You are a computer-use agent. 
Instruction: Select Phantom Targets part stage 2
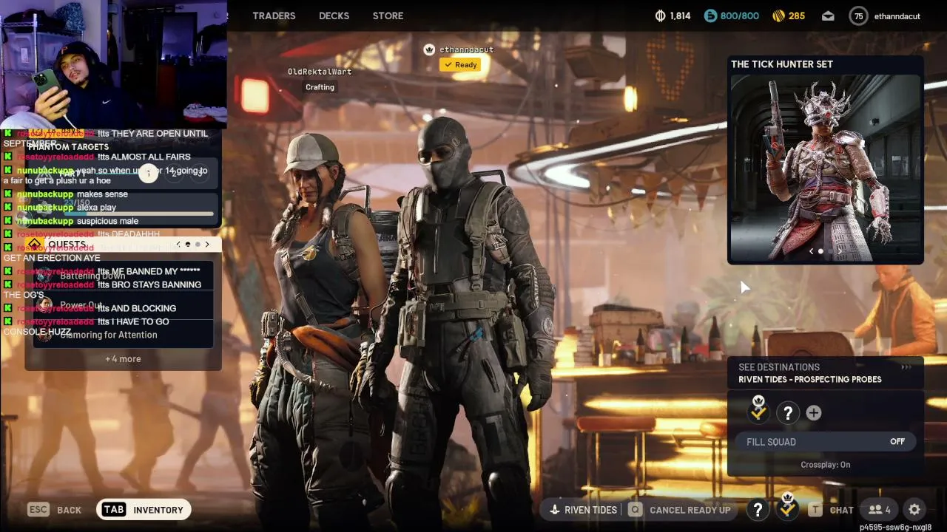click(175, 173)
